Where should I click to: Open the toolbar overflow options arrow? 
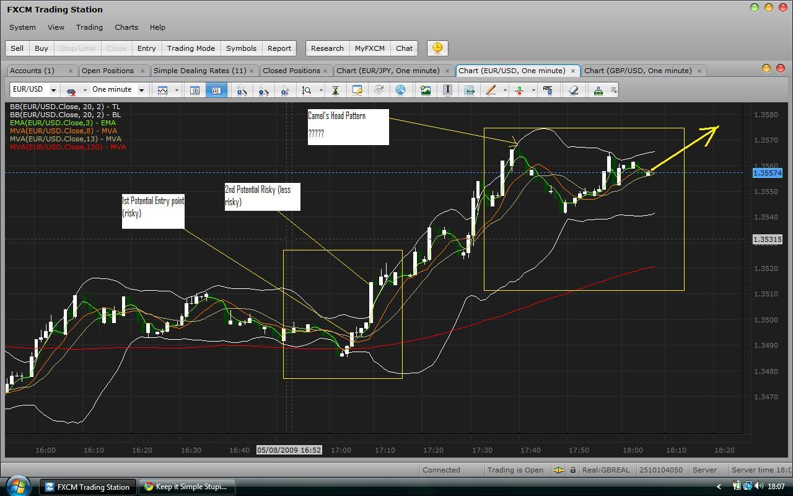614,91
